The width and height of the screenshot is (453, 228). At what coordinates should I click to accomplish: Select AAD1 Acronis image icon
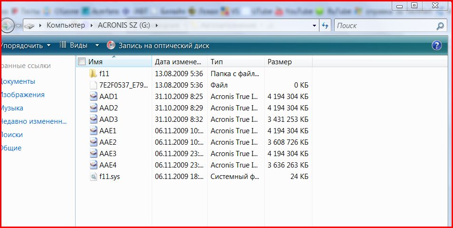click(x=93, y=96)
